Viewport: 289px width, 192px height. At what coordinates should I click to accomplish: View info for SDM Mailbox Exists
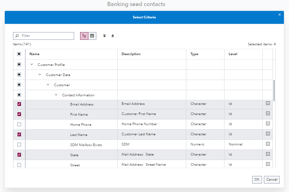pyautogui.click(x=267, y=144)
